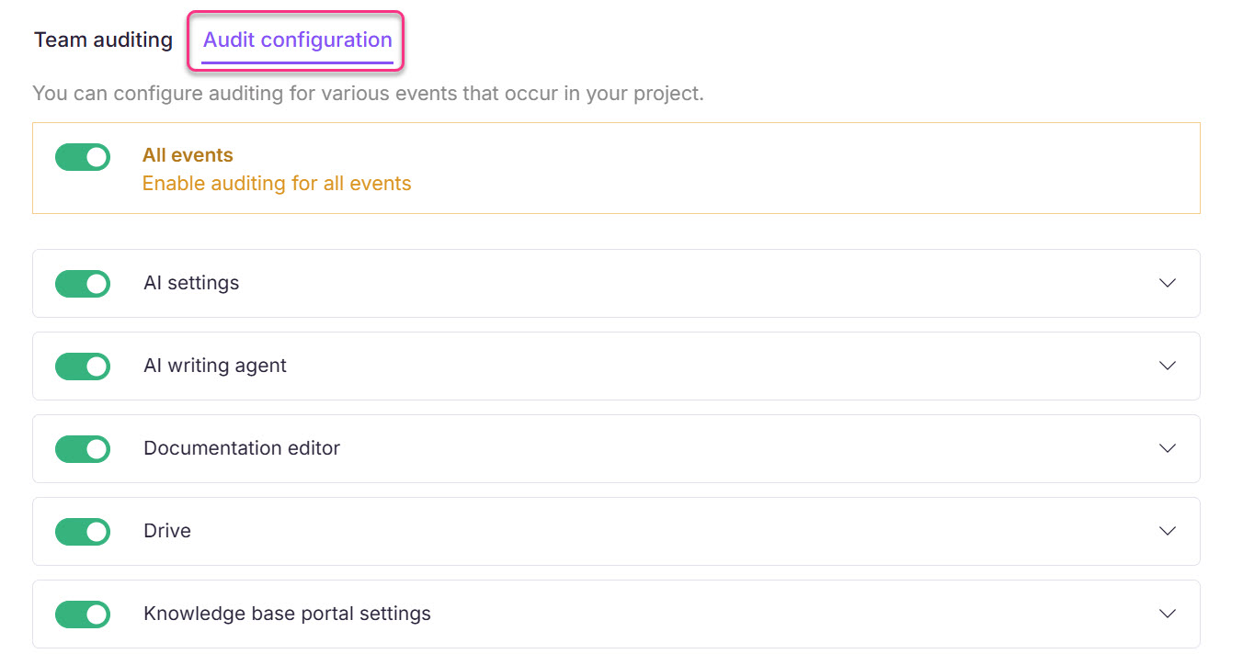This screenshot has width=1243, height=654.
Task: Click the Enable auditing for all events text
Action: (276, 183)
